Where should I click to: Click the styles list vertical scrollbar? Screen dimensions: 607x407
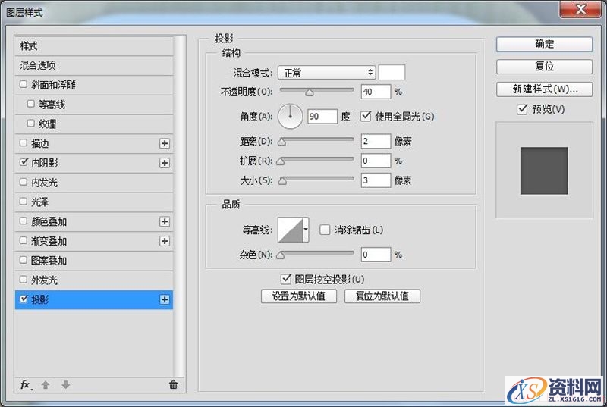179,207
